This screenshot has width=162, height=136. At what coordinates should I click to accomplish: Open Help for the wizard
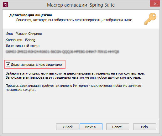(144, 127)
